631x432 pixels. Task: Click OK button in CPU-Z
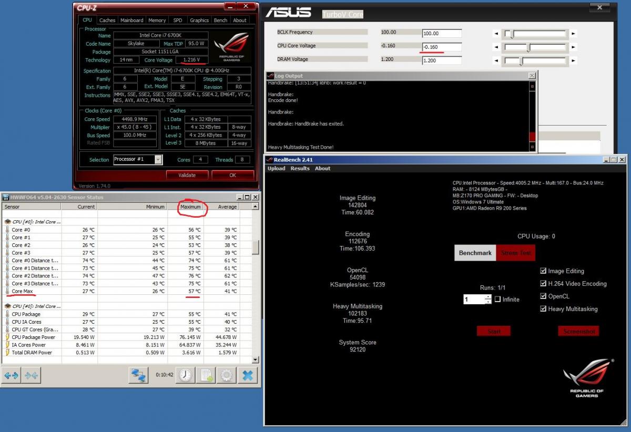[x=232, y=175]
